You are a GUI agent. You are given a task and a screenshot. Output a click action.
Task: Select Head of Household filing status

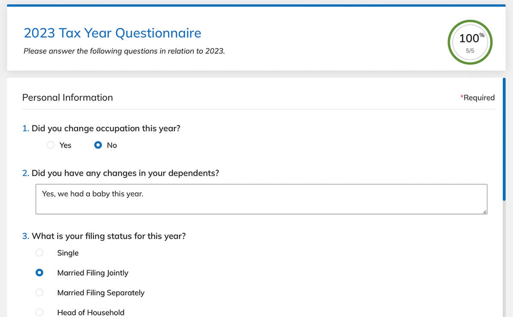click(39, 312)
